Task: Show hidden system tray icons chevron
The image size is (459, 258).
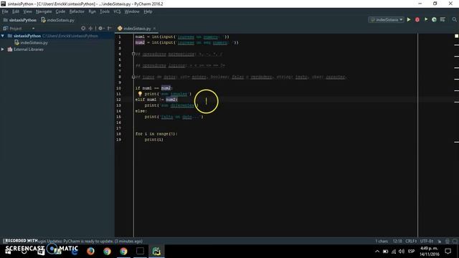Action: pos(377,252)
